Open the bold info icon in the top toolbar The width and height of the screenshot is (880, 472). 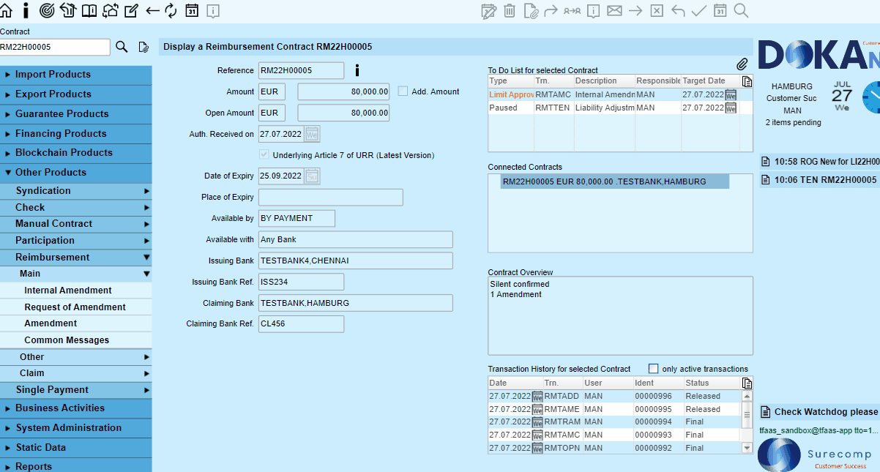pos(26,10)
